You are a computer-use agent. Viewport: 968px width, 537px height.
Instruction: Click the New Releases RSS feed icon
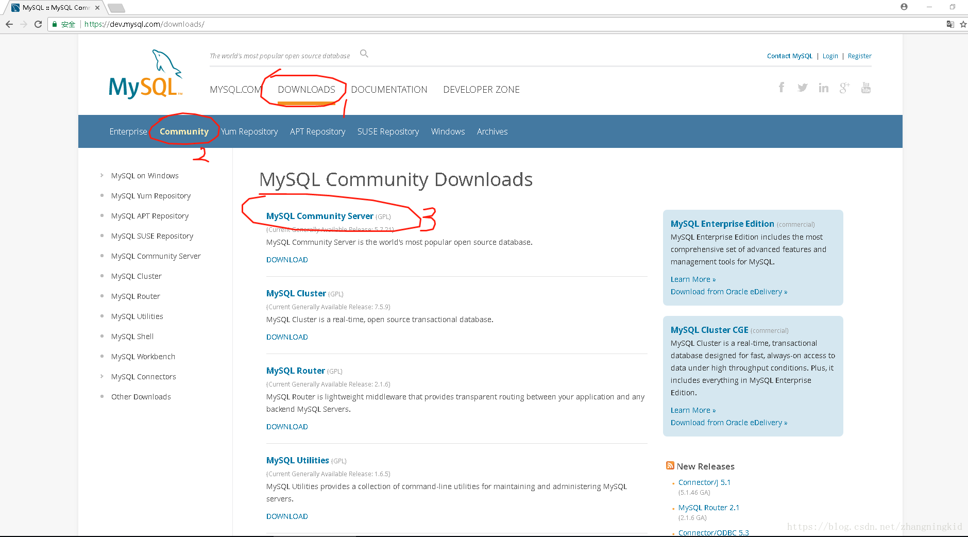[x=670, y=465]
